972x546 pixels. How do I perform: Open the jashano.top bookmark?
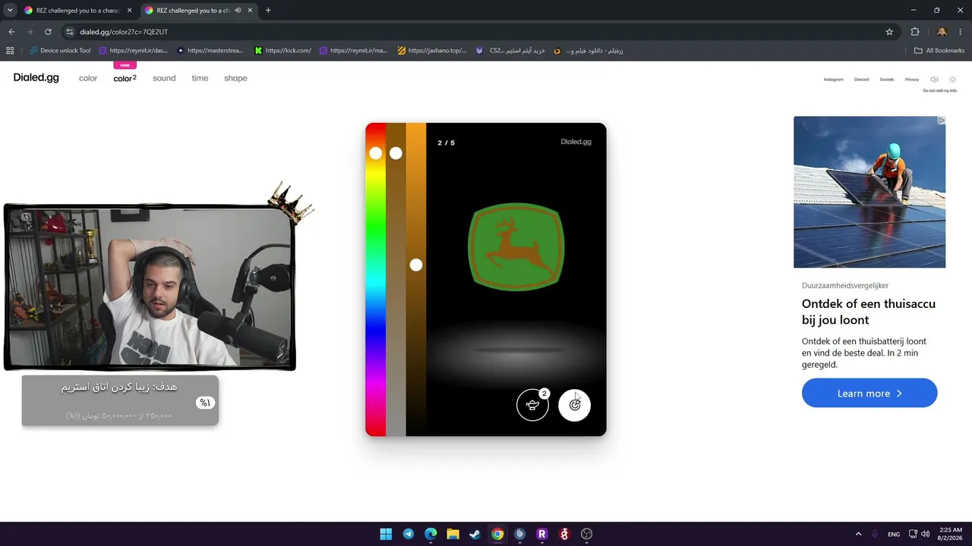point(432,51)
